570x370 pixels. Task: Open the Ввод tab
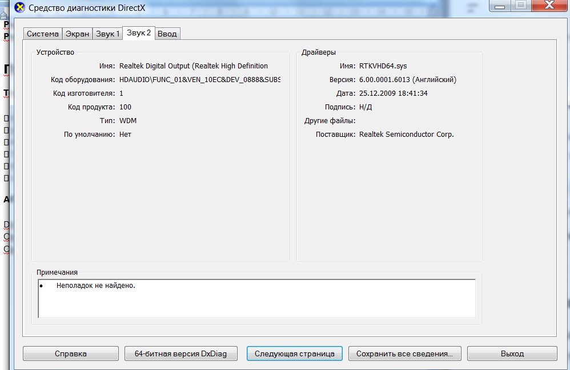167,34
